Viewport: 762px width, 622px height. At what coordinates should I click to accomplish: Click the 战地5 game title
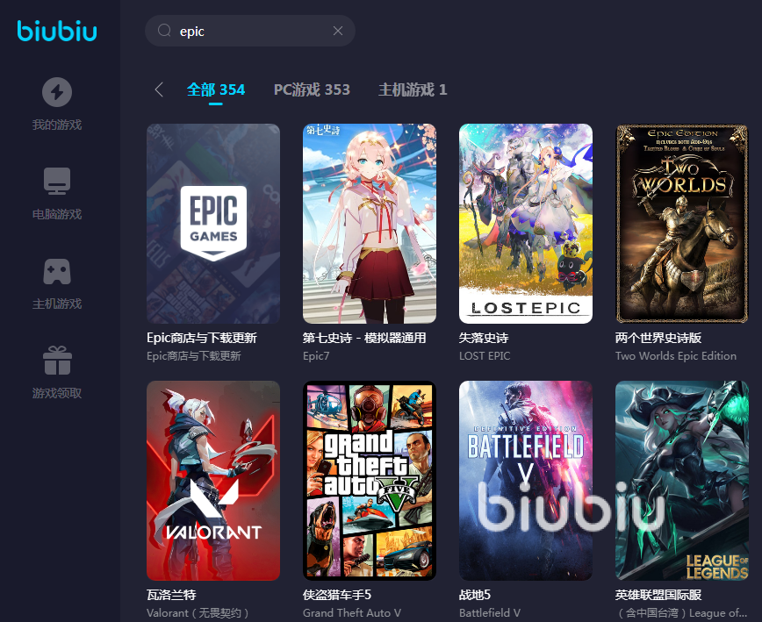475,595
